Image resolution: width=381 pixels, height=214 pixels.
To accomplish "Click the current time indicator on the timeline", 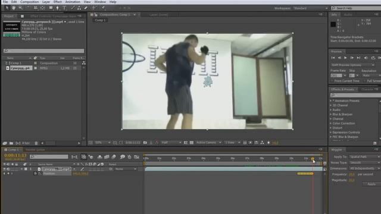I will [313, 159].
